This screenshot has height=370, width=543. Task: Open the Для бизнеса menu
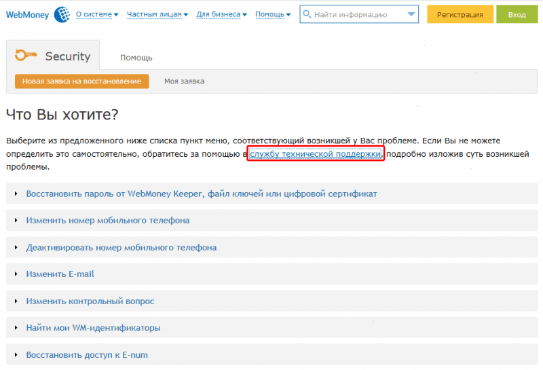tap(222, 14)
